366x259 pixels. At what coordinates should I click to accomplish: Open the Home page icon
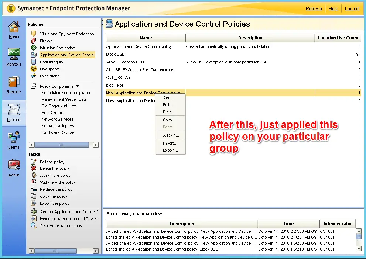pyautogui.click(x=14, y=26)
